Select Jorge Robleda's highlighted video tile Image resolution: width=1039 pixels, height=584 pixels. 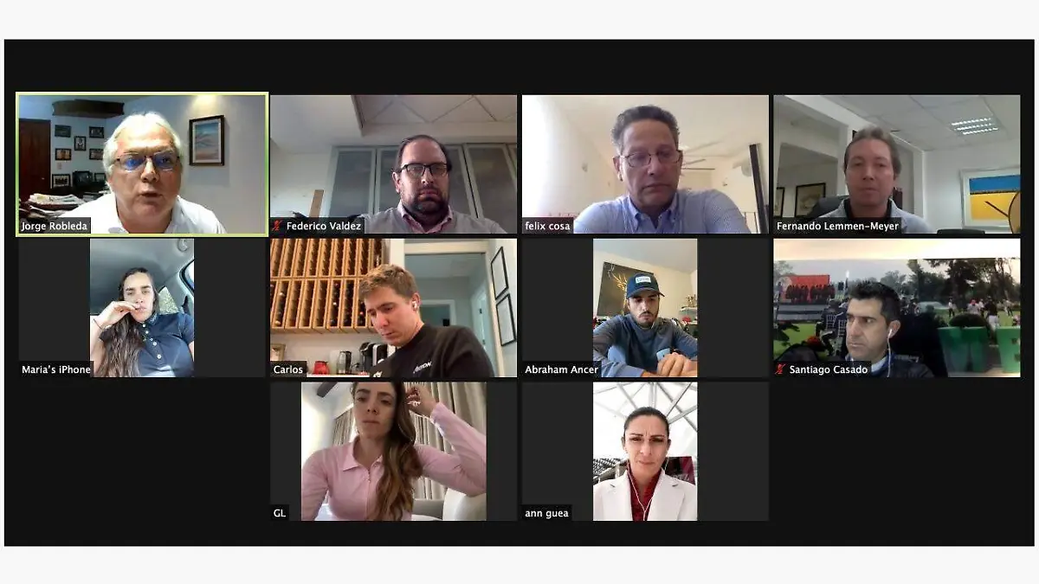click(x=142, y=164)
